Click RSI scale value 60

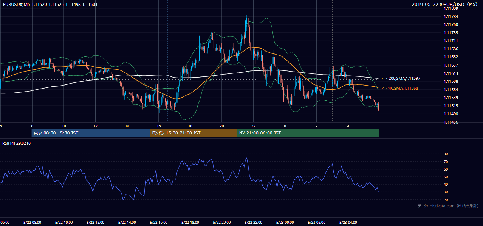click(446, 169)
